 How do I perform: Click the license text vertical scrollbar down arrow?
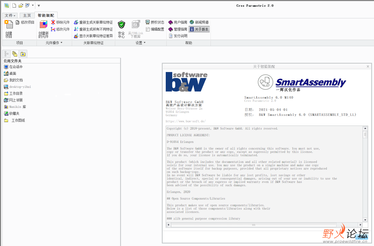(x=365, y=220)
